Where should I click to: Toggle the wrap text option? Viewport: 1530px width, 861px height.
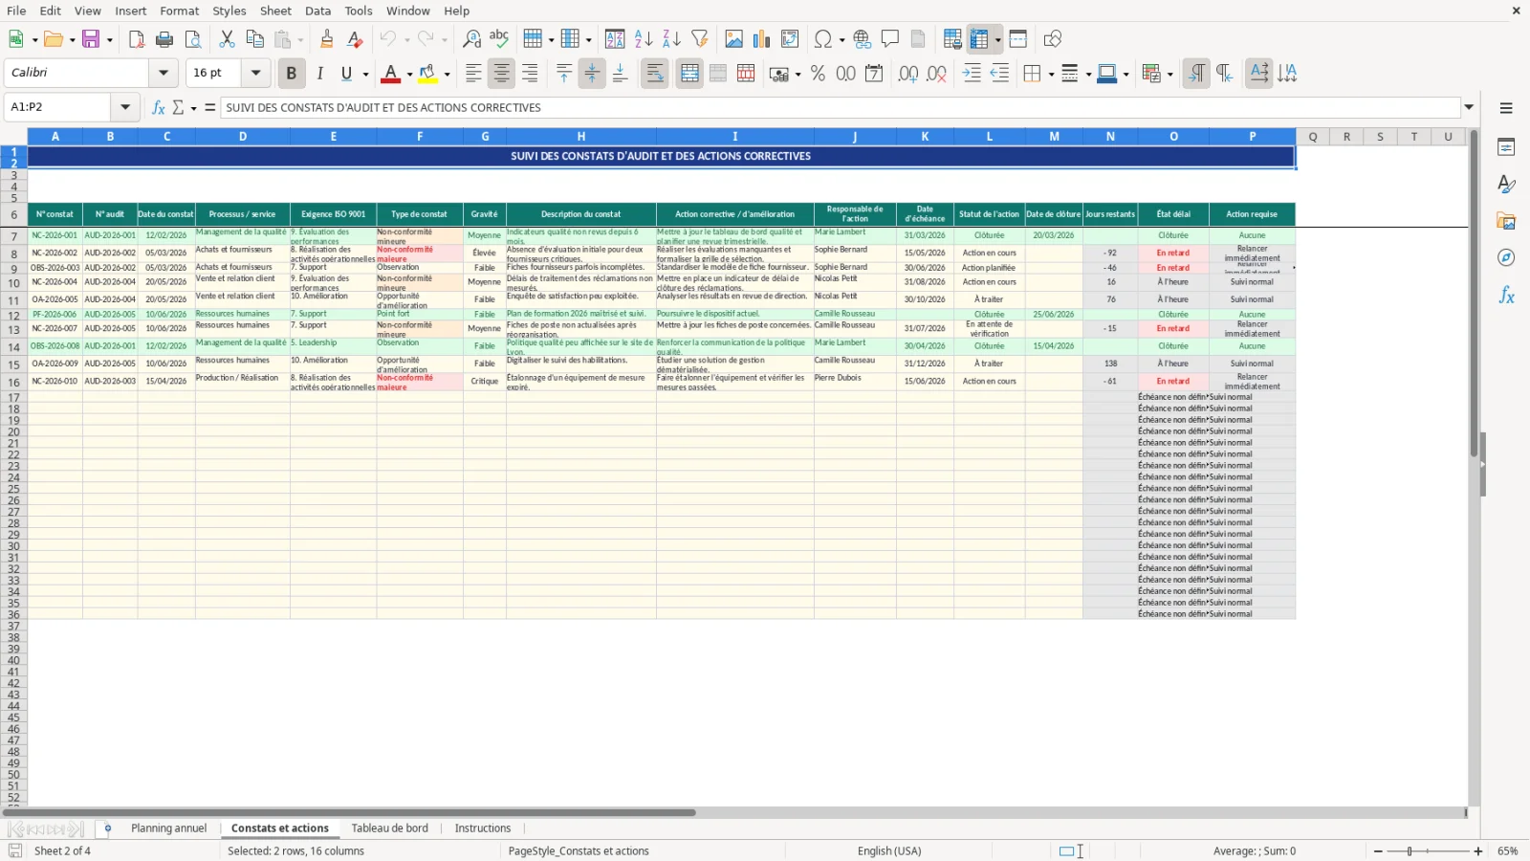click(x=655, y=74)
